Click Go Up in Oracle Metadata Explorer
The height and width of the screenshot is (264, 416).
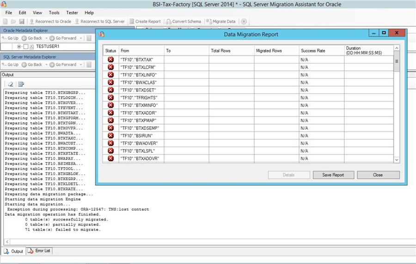point(10,38)
